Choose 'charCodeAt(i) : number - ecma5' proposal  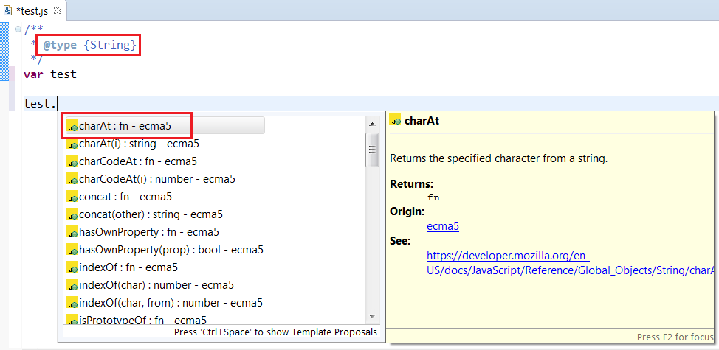click(x=151, y=179)
